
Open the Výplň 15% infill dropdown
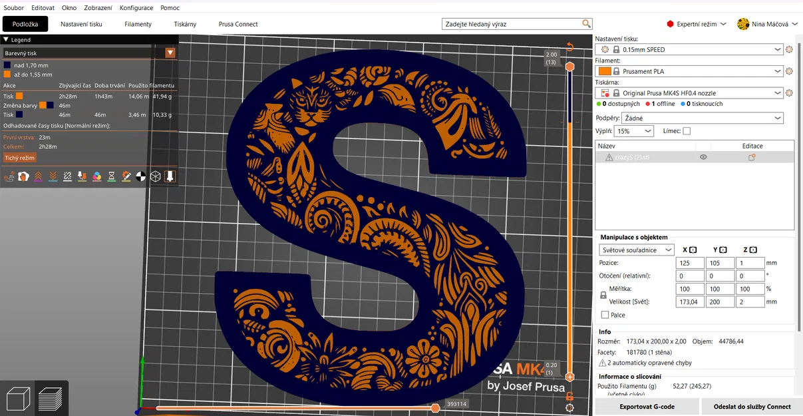click(x=634, y=131)
